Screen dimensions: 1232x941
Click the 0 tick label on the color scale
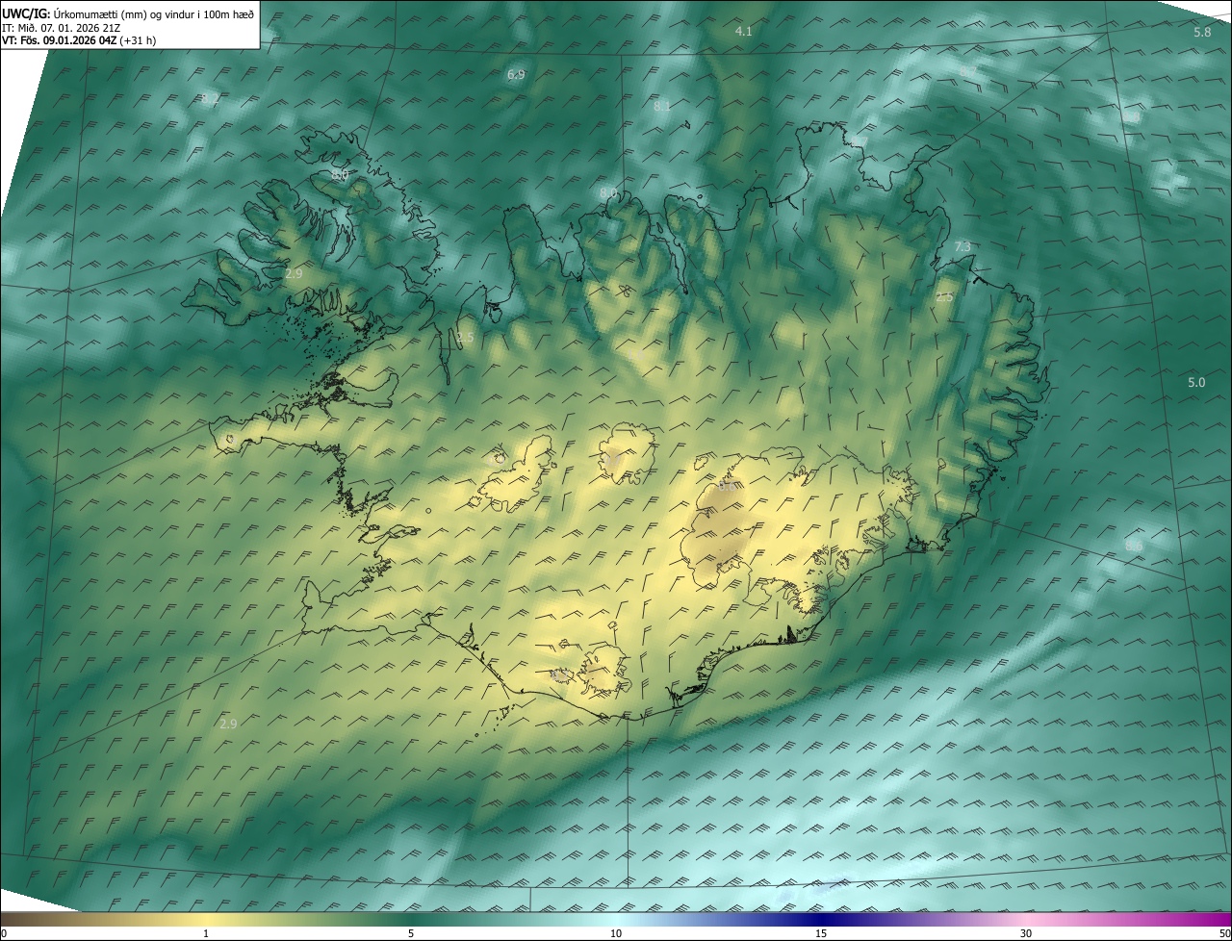[4, 933]
